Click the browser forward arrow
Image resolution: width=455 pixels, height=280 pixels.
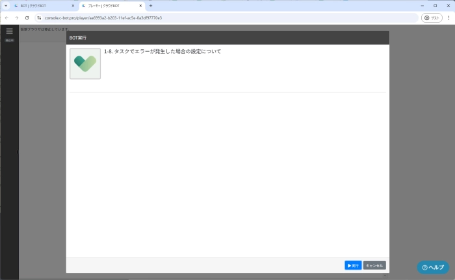16,17
